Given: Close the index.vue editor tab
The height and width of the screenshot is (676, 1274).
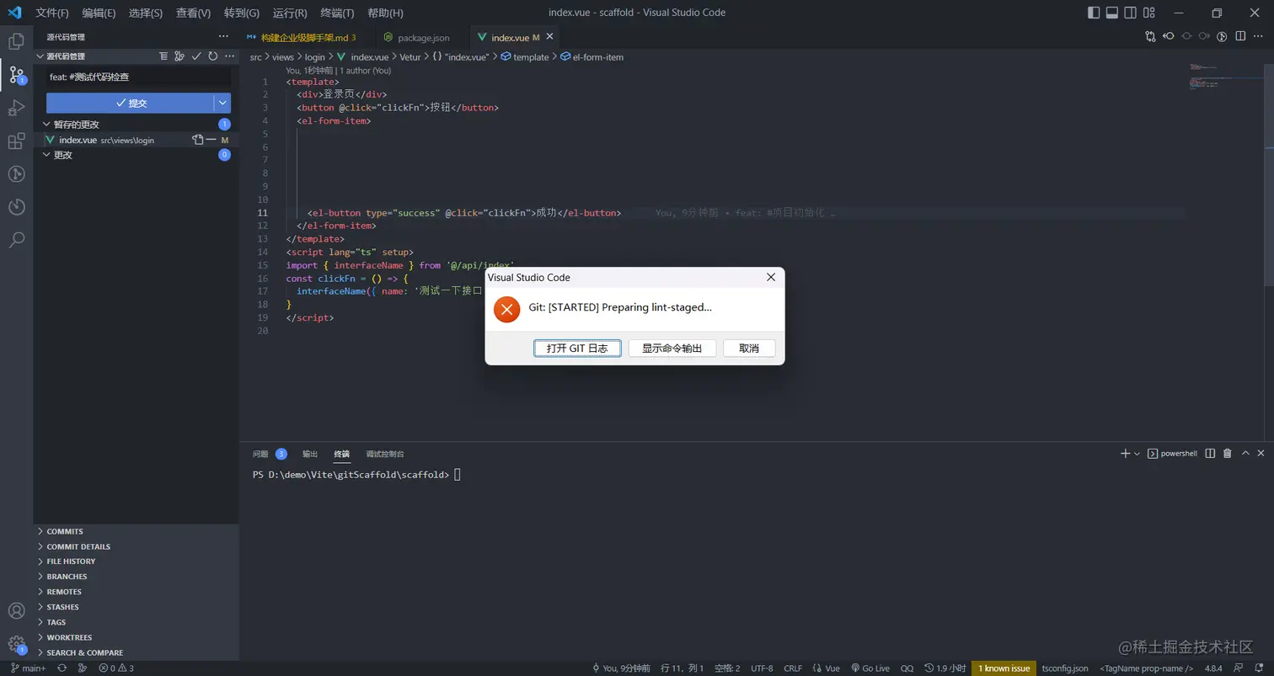Looking at the screenshot, I should 550,37.
